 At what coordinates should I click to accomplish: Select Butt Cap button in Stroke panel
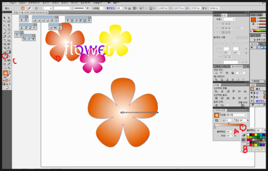click(223, 24)
